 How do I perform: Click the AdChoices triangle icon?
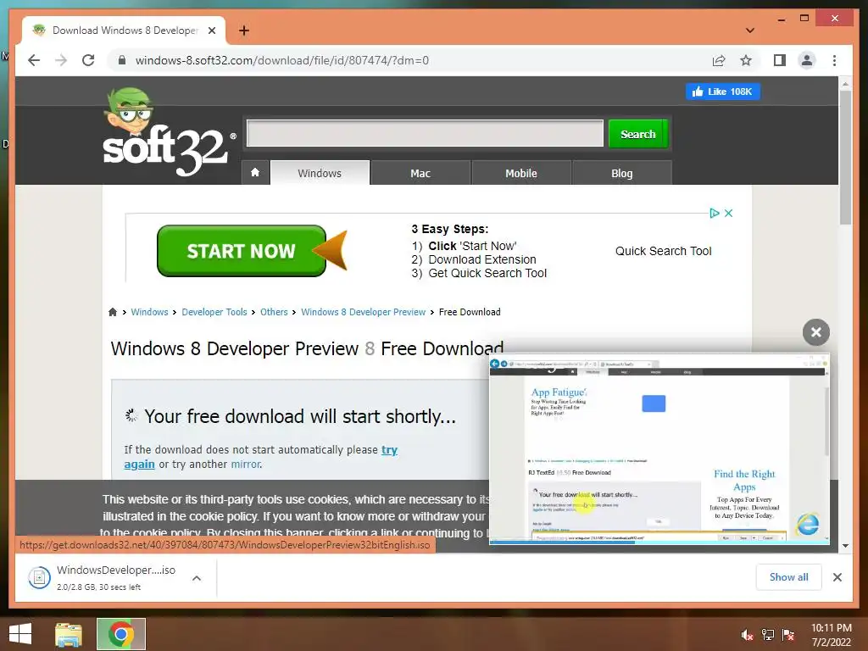pos(714,213)
